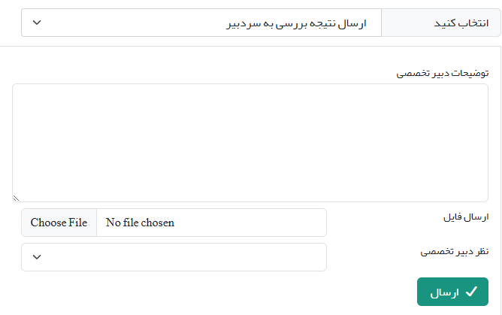Click the blank area of the file upload field
Viewport: 502px width, 315px height.
(256, 223)
